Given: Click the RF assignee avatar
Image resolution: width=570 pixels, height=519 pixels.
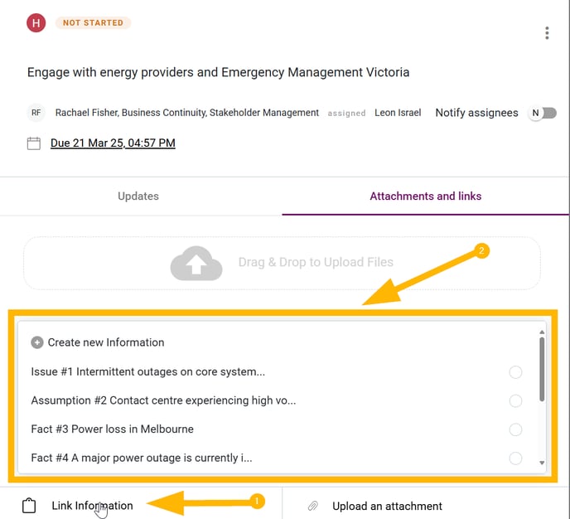Looking at the screenshot, I should [36, 113].
